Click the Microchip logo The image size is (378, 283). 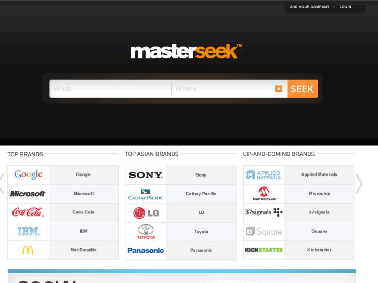pyautogui.click(x=264, y=194)
